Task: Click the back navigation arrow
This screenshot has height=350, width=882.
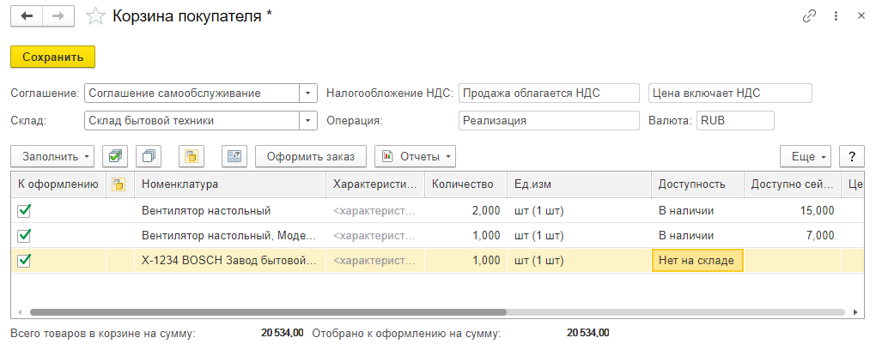Action: pos(27,16)
